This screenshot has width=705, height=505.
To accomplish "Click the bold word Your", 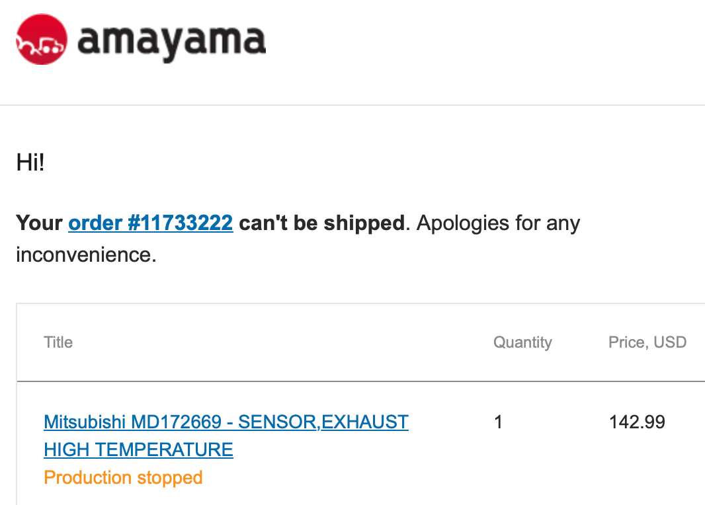I will (39, 223).
